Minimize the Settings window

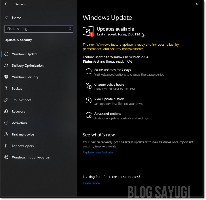[175, 4]
